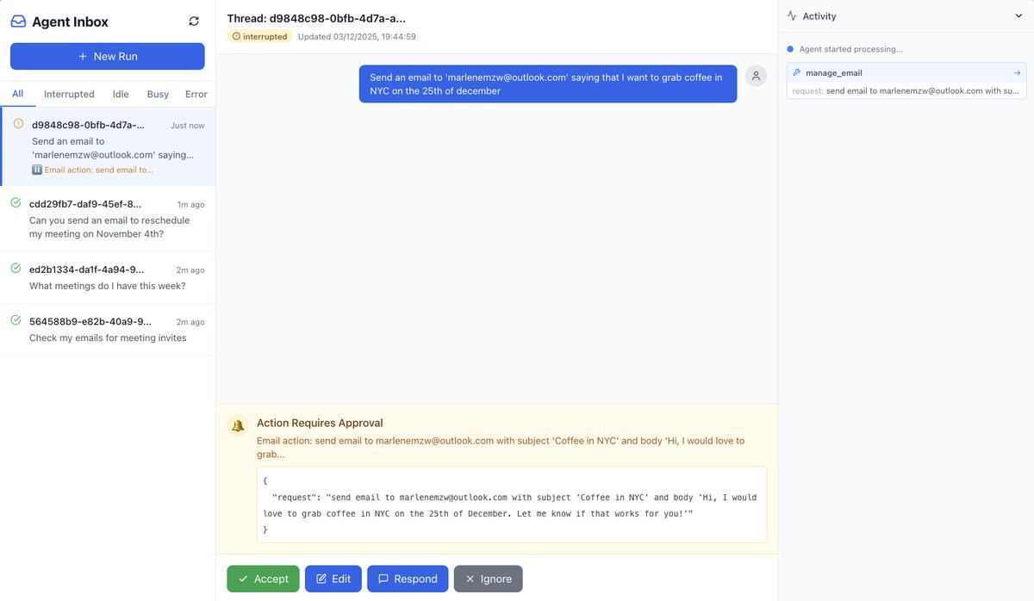Click the arrow icon on manage_email card
Image resolution: width=1034 pixels, height=601 pixels.
coord(1018,73)
